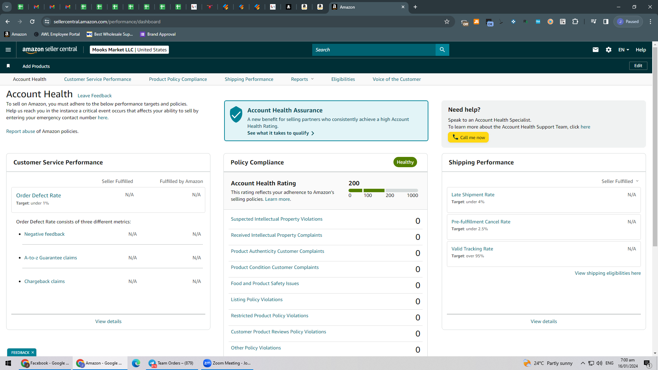The image size is (658, 370).
Task: Open A-to-z Guarantee claims metric
Action: [x=51, y=258]
